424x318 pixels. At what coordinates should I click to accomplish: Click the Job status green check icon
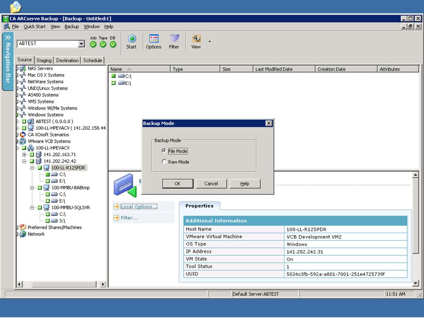point(93,44)
